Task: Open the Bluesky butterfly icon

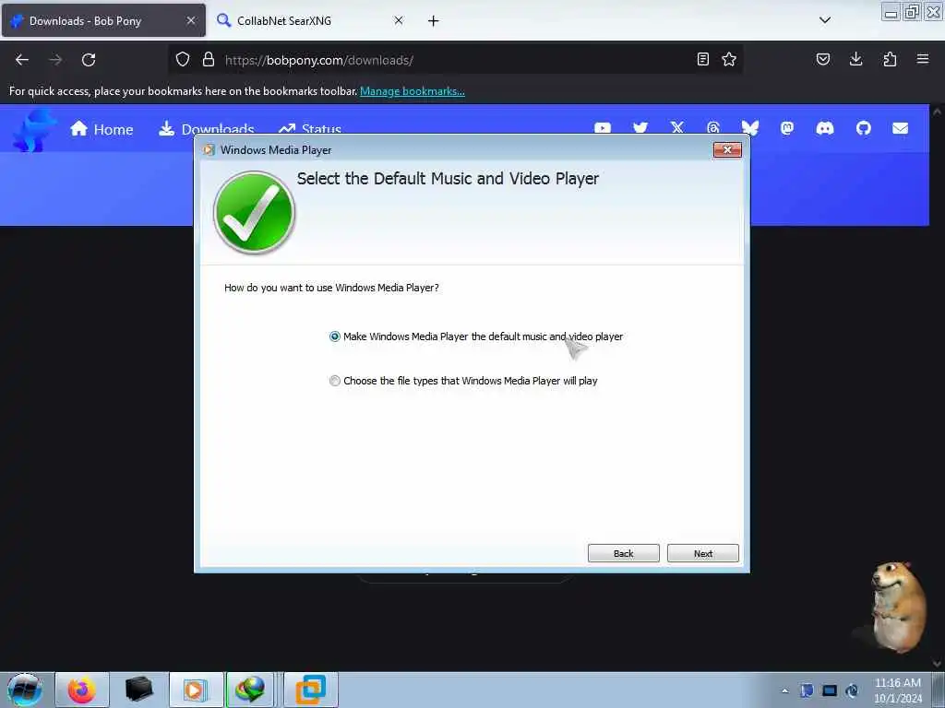Action: pos(749,128)
